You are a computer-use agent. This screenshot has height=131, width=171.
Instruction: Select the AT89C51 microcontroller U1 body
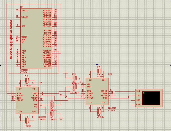36,38
